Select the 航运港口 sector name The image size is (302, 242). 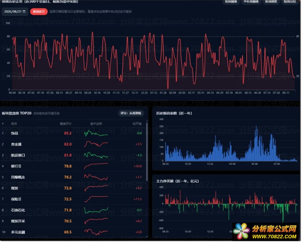(18, 155)
